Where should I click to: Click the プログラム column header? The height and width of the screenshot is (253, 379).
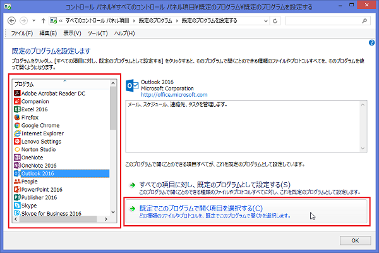point(61,84)
